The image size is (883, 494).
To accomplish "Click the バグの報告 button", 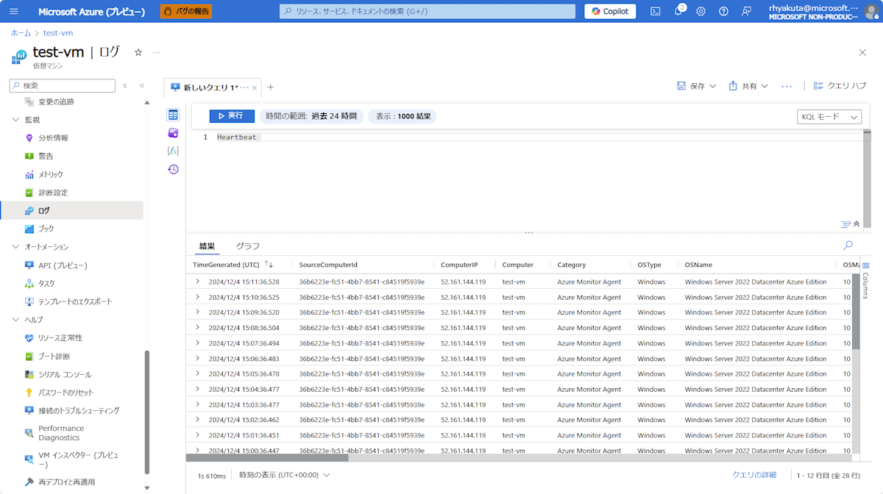I will pos(185,11).
